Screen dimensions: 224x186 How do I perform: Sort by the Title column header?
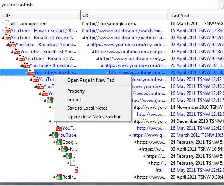(x=39, y=15)
